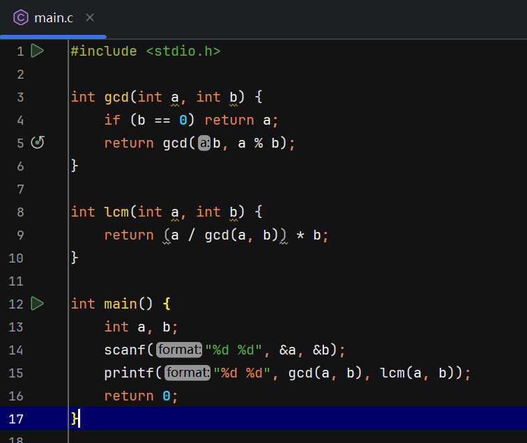The width and height of the screenshot is (527, 443).
Task: Click the 'format:' hint in the printf call
Action: pyautogui.click(x=188, y=373)
